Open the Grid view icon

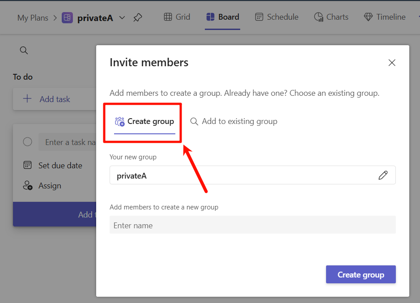pos(177,17)
